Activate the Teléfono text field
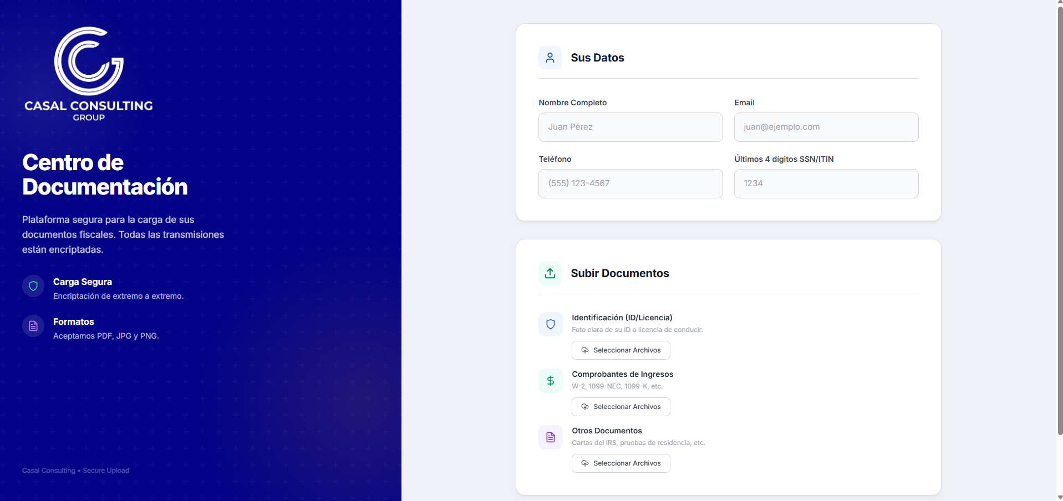This screenshot has height=501, width=1063. [x=630, y=183]
